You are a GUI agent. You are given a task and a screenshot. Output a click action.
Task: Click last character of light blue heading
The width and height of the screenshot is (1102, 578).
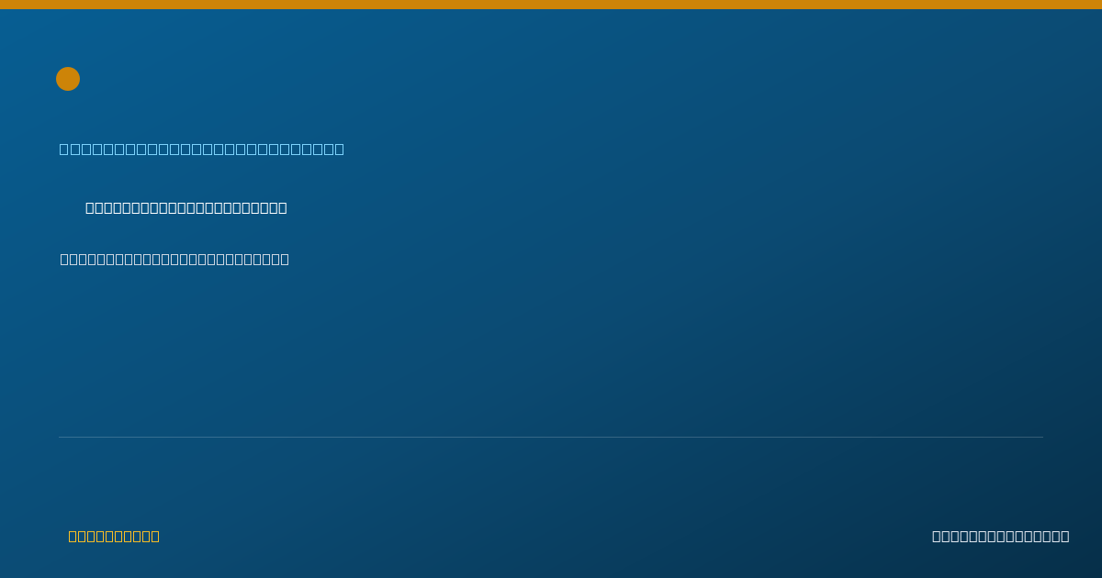click(x=339, y=149)
